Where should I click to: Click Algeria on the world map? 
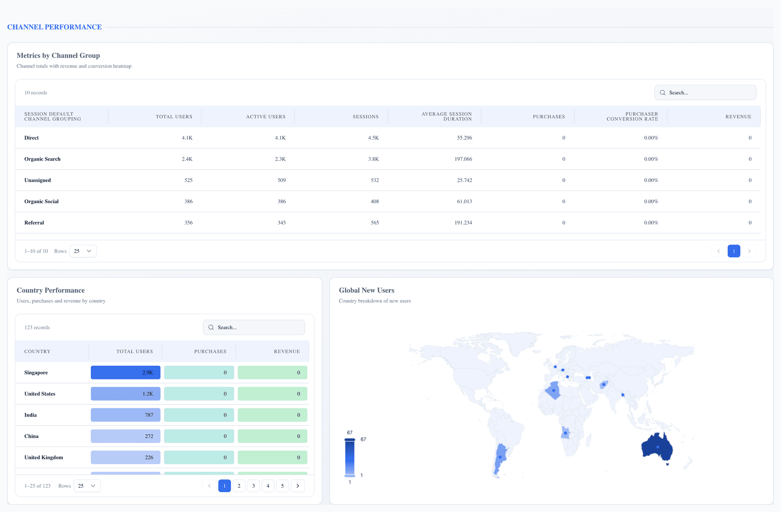tap(553, 390)
